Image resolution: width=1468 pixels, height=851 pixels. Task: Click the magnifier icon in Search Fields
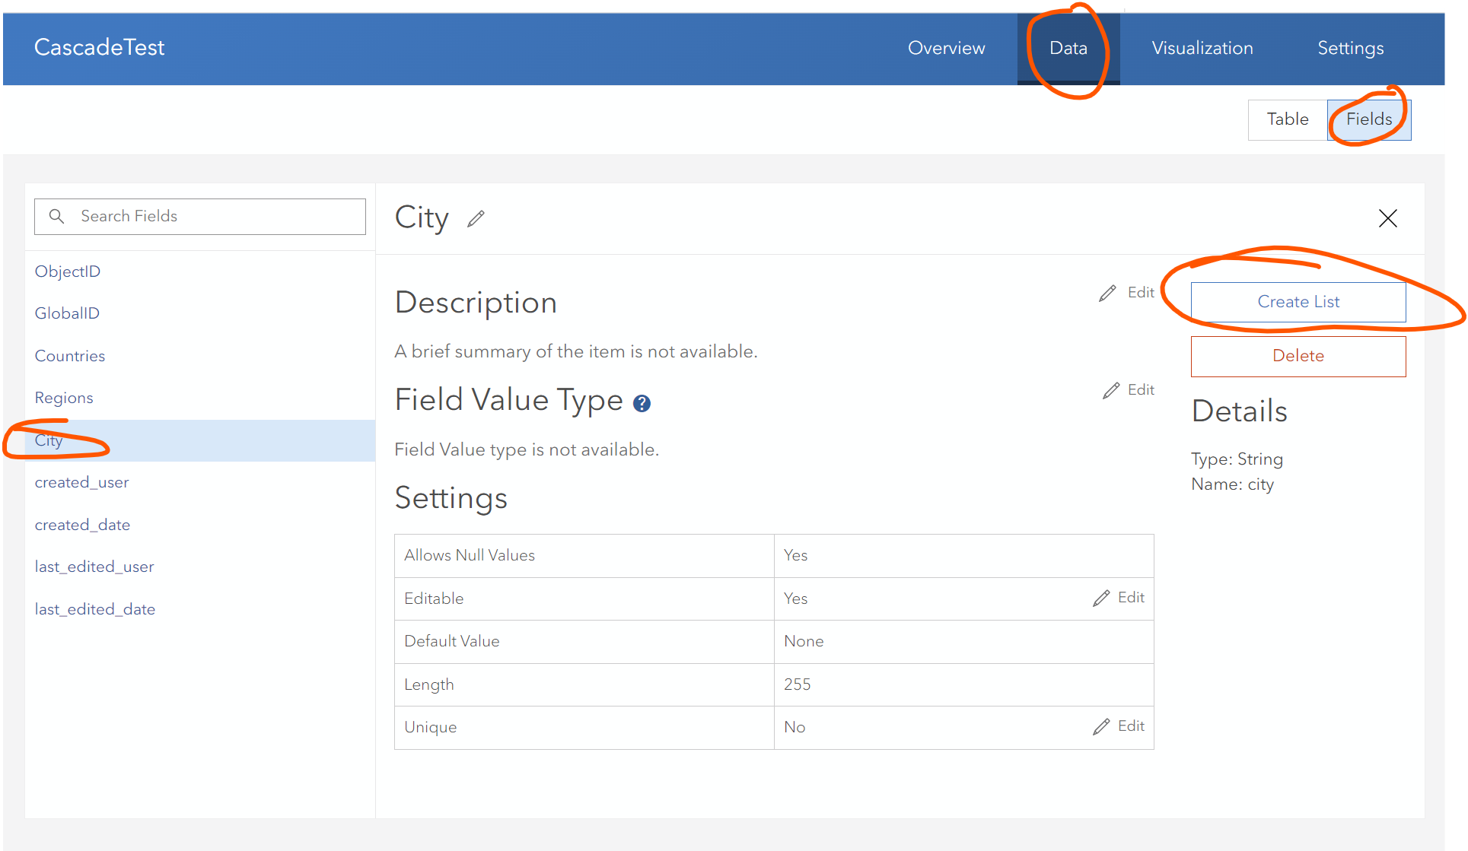(57, 216)
